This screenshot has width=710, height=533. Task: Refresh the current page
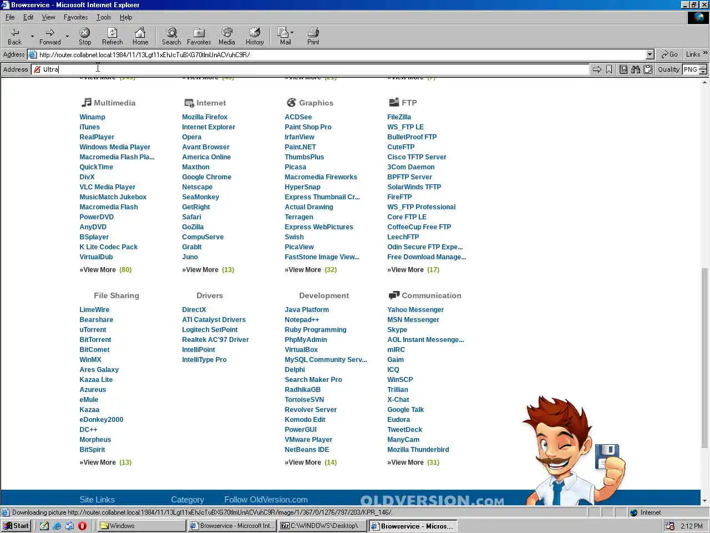click(x=113, y=36)
